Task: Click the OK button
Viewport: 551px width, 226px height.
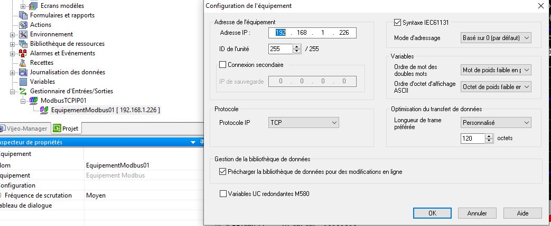Action: 432,213
